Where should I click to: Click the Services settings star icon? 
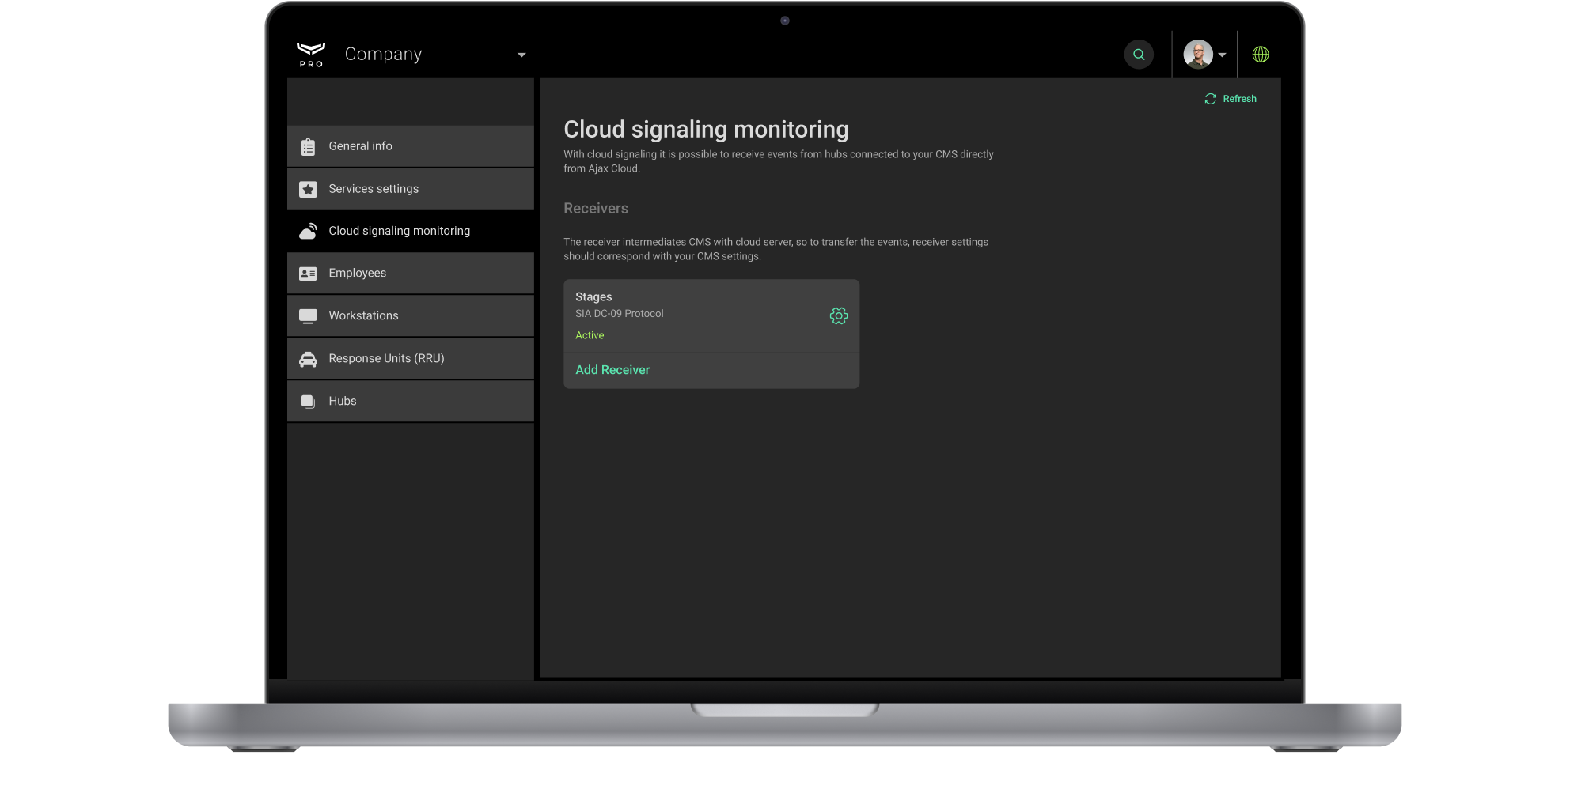tap(308, 190)
